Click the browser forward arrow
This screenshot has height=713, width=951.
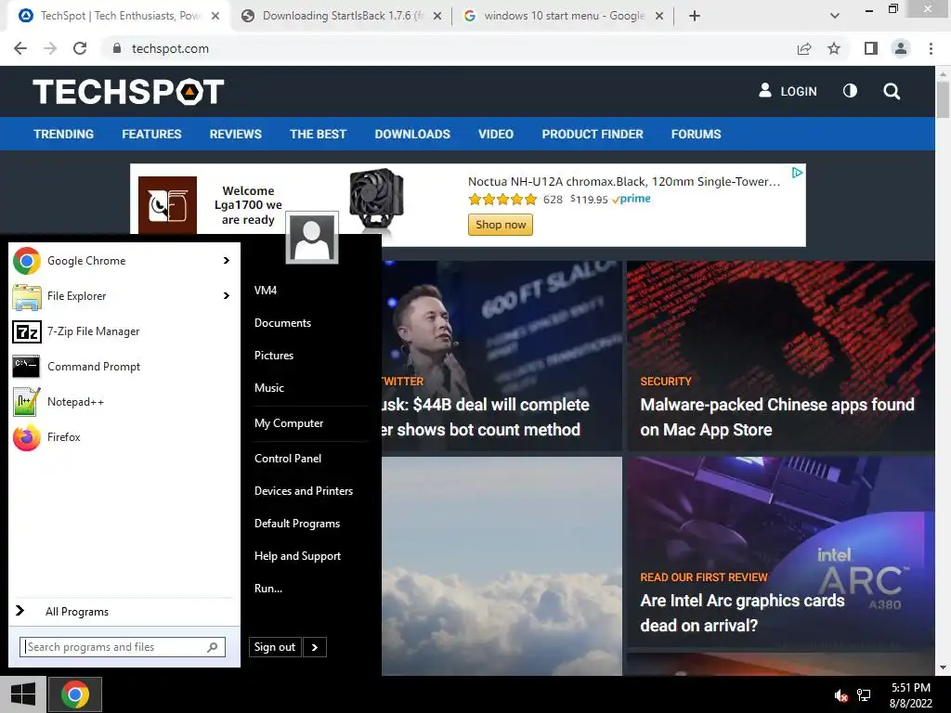click(x=50, y=48)
